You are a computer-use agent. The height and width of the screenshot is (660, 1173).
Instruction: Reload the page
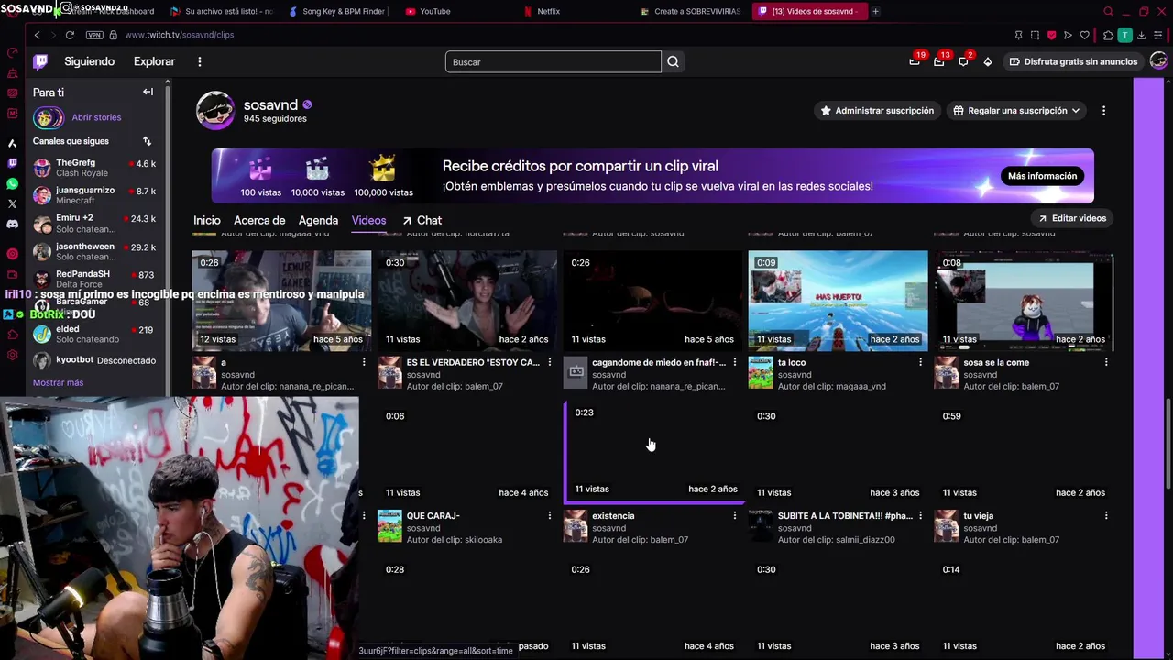[70, 35]
